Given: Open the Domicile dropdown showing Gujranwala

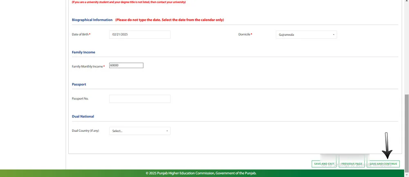Looking at the screenshot, I should [x=306, y=35].
